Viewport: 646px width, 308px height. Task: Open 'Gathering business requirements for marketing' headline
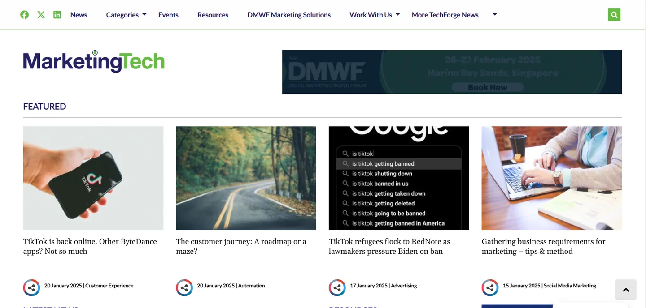[x=543, y=246]
